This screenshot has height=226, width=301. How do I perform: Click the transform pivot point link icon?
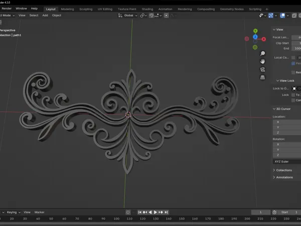(142, 16)
